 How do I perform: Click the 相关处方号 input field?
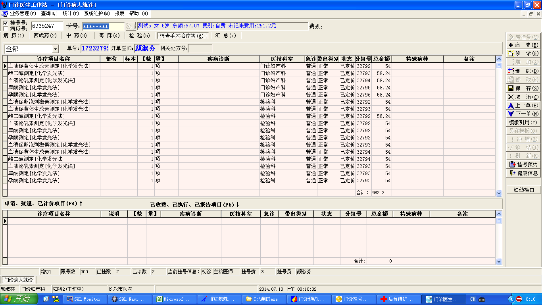point(200,48)
